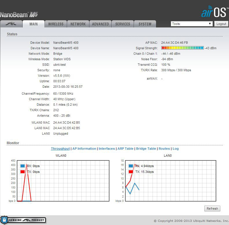The image size is (229, 225).
Task: View the ARP Table link
Action: 125,149
